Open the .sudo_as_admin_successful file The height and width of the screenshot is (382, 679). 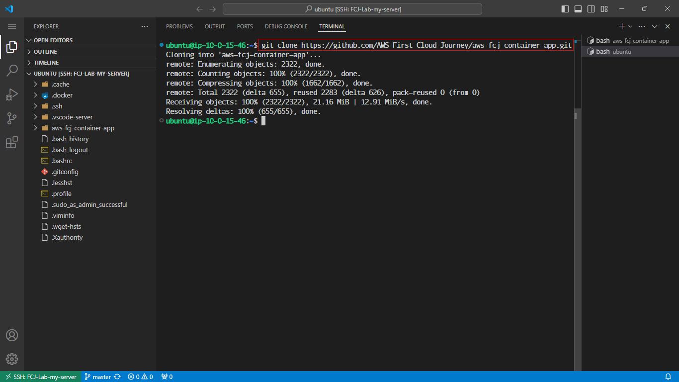click(x=90, y=204)
